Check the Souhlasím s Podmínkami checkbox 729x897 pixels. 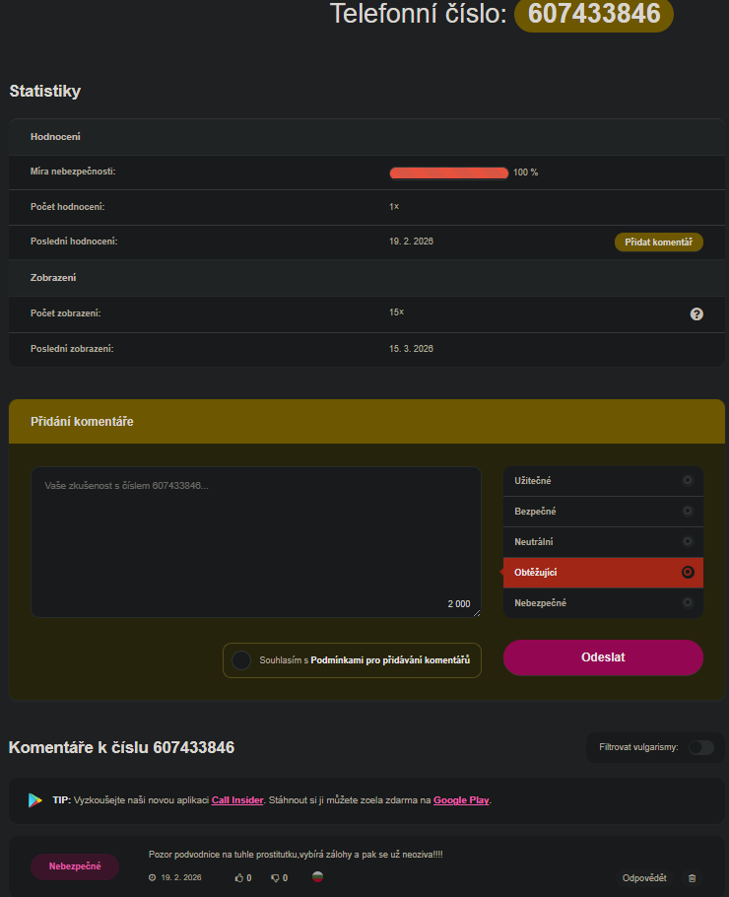click(240, 659)
